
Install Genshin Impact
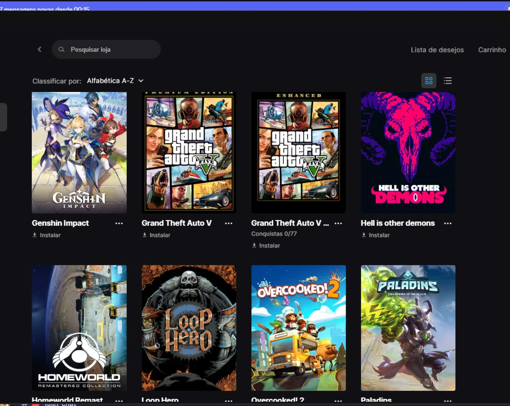pos(46,235)
